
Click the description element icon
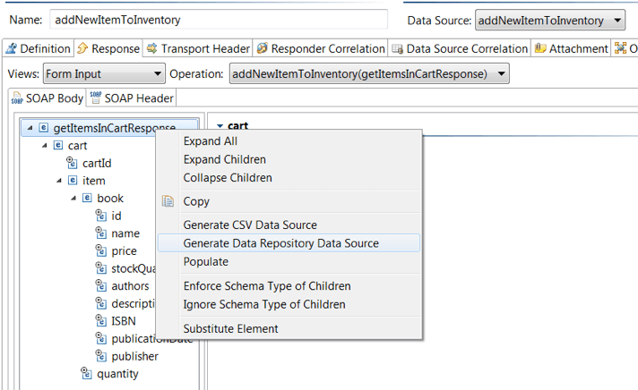tap(100, 303)
